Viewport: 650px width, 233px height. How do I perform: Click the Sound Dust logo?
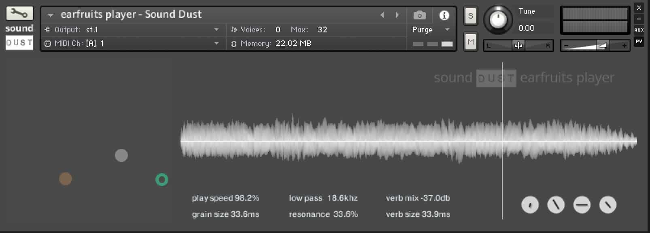point(19,36)
